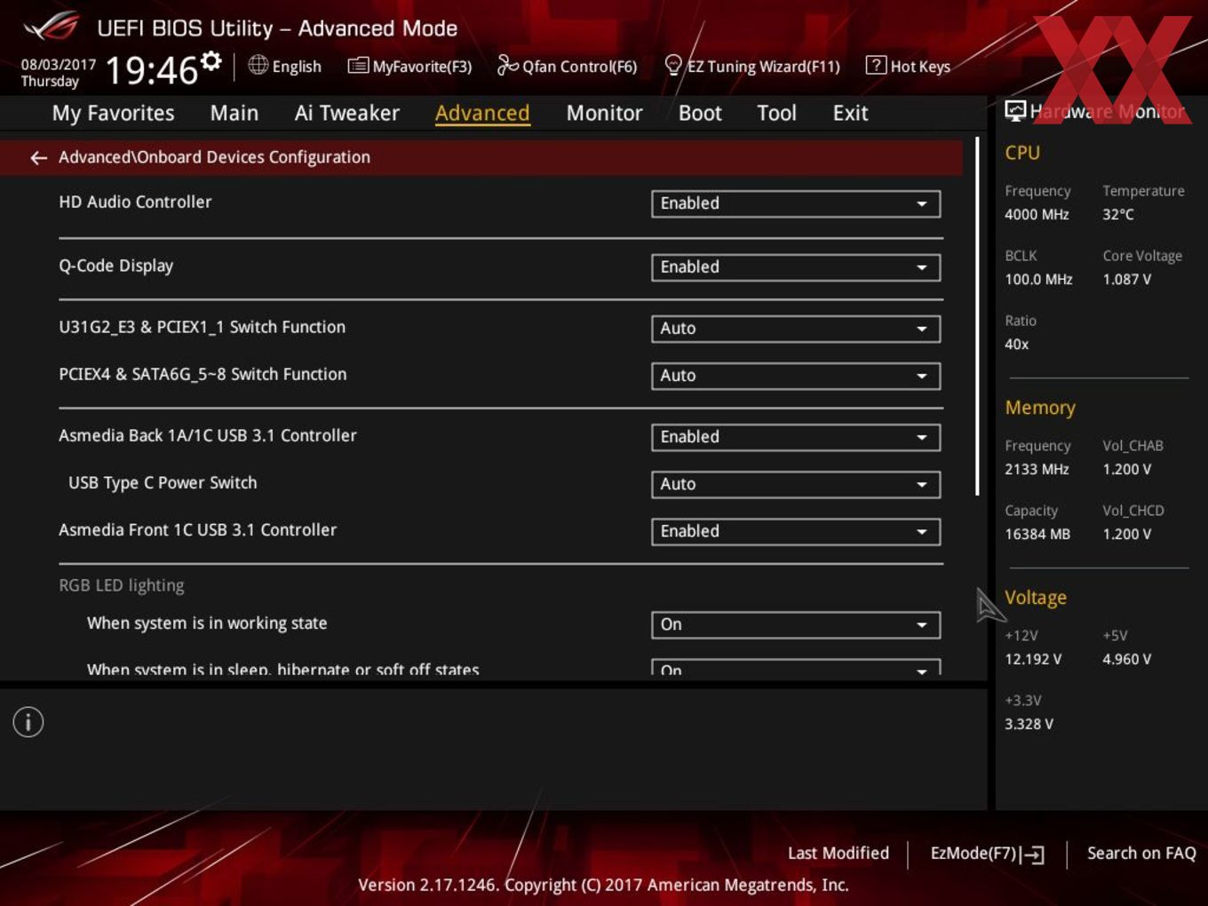Viewport: 1208px width, 906px height.
Task: Click the clock time 19:46
Action: 151,70
